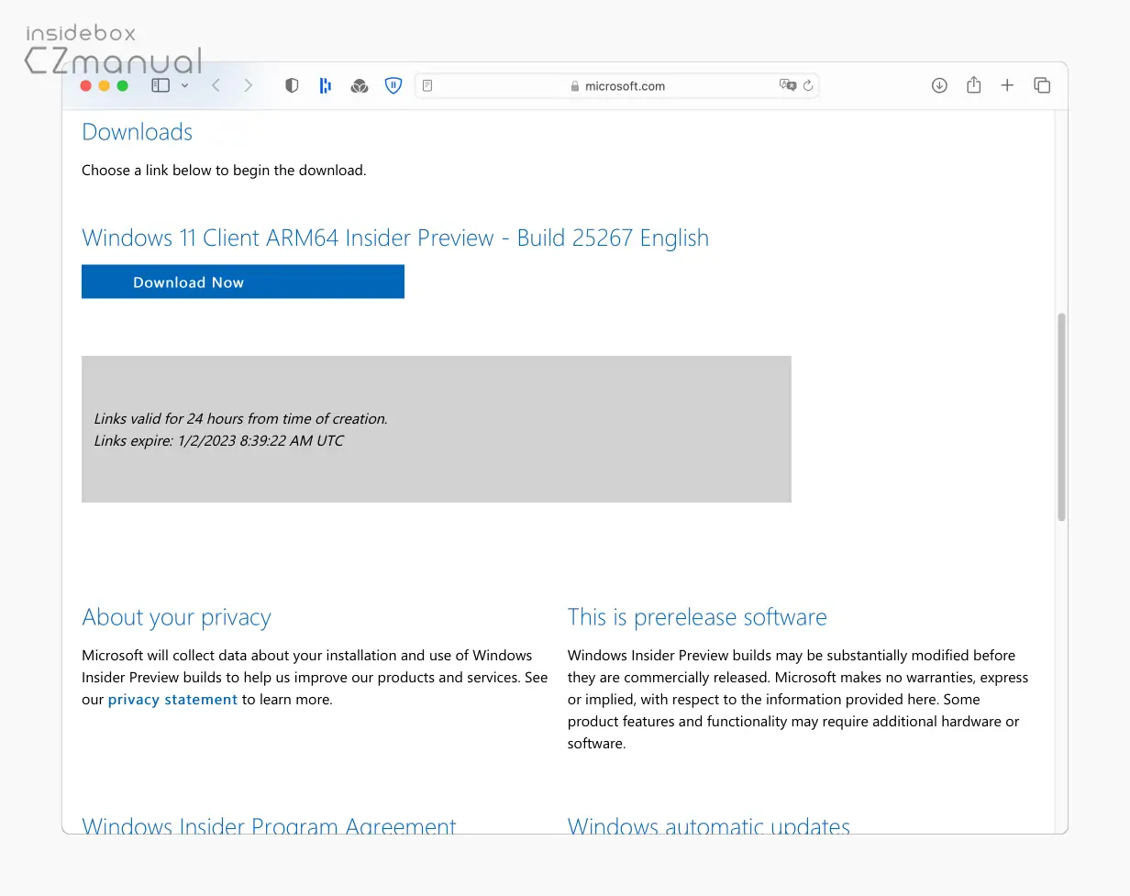Click the microsoft.com address field
The height and width of the screenshot is (896, 1130).
coord(617,85)
